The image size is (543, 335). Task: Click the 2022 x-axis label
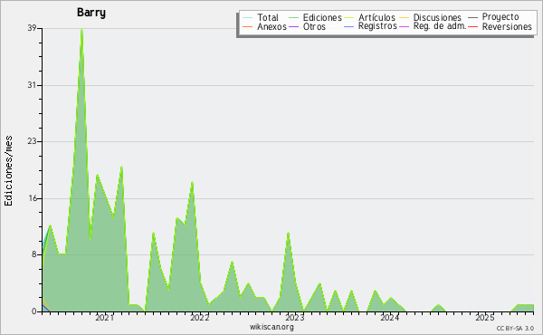pos(200,317)
